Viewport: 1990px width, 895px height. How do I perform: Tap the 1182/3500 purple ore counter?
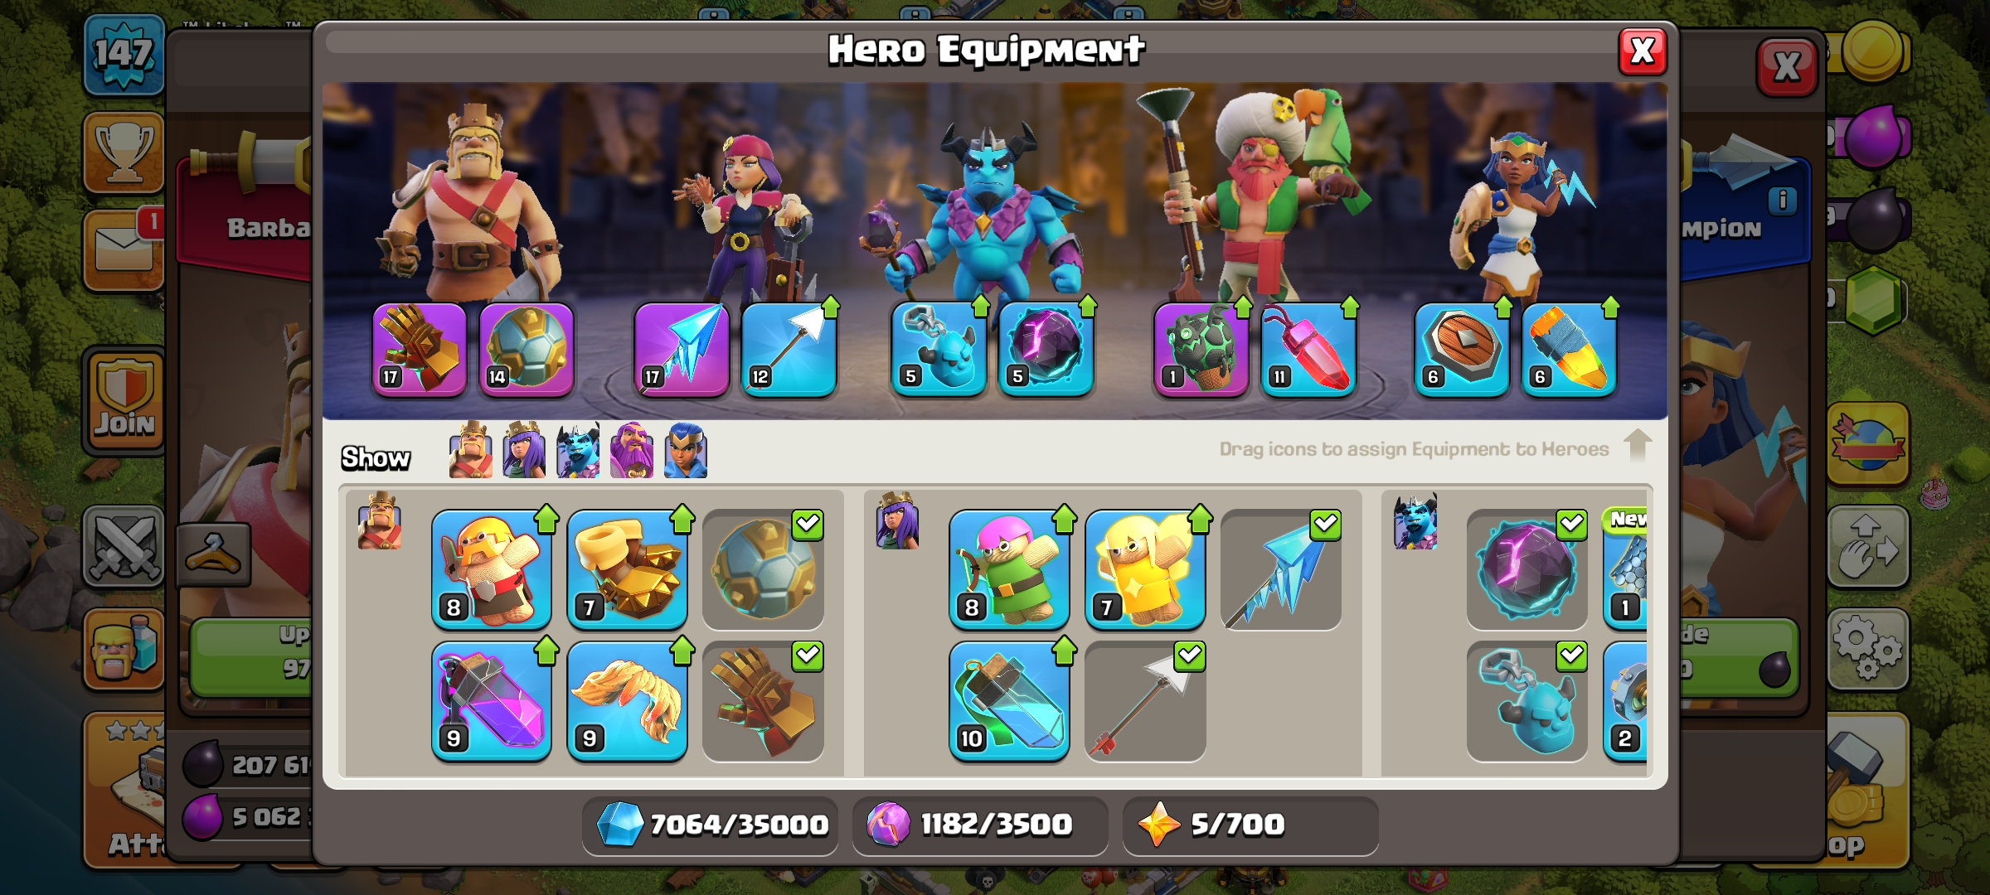click(x=980, y=825)
